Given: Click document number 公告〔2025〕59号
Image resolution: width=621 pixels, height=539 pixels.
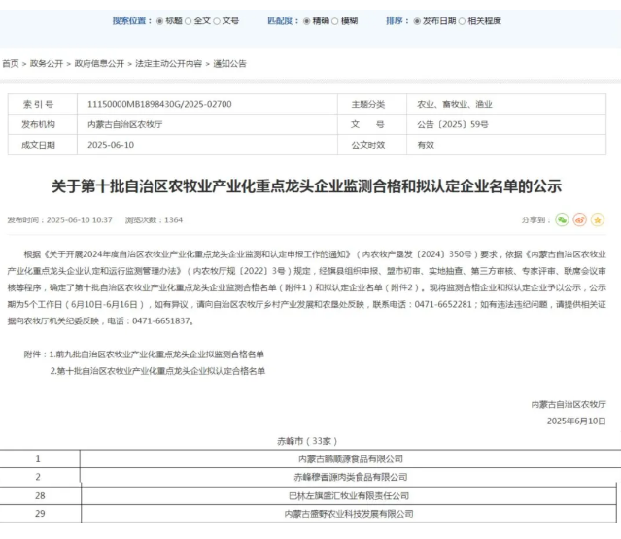Looking at the screenshot, I should pos(452,124).
